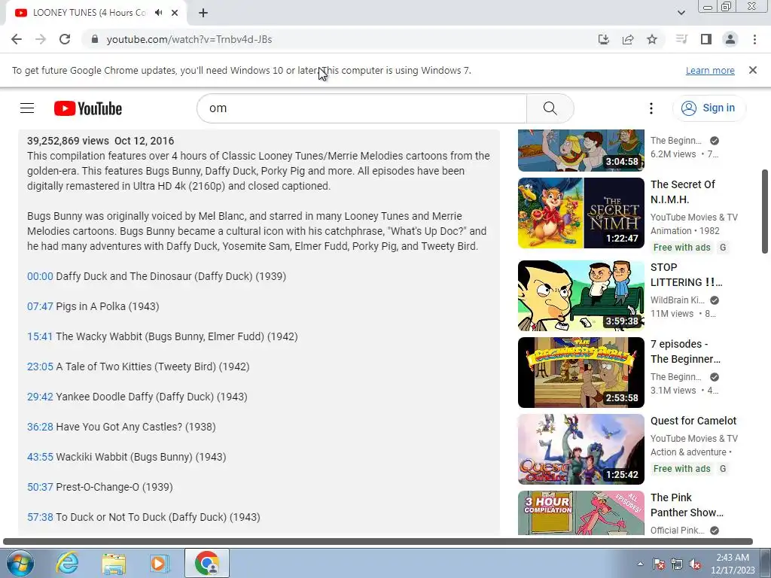Click the YouTube search magnifier button
This screenshot has height=578, width=771.
click(x=550, y=108)
